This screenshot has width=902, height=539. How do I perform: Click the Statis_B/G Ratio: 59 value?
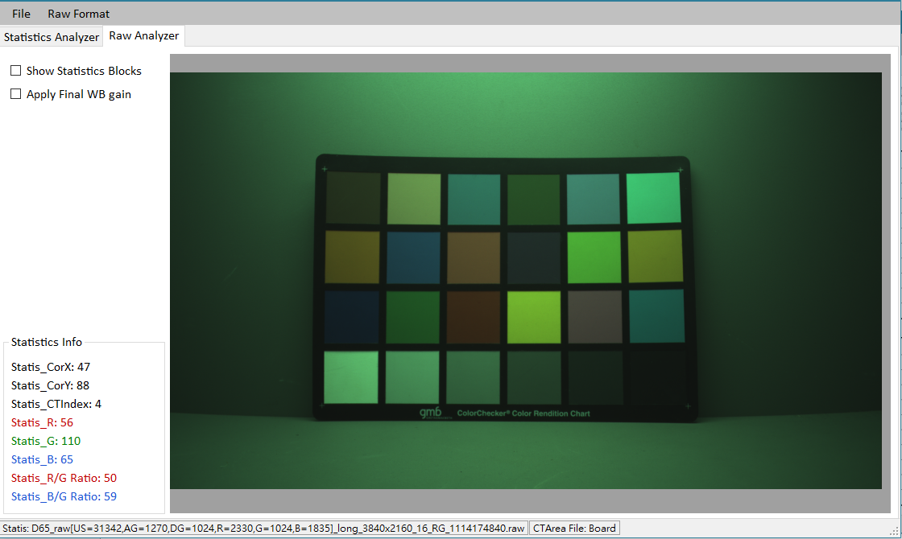64,496
